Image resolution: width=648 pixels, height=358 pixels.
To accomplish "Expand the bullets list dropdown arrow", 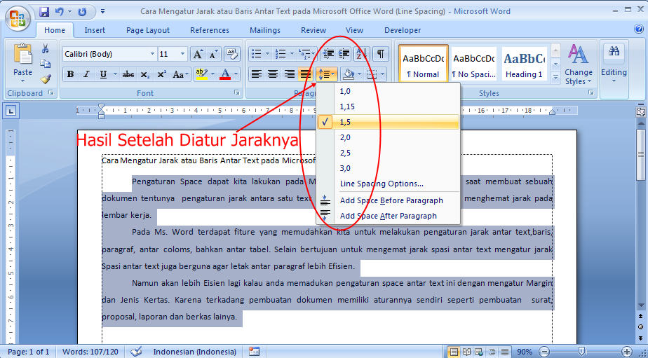I will click(x=267, y=54).
